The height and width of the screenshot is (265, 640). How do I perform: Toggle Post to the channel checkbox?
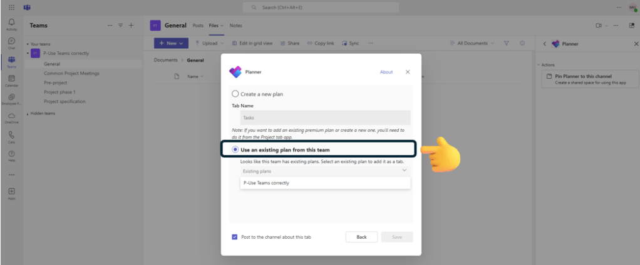pyautogui.click(x=235, y=237)
